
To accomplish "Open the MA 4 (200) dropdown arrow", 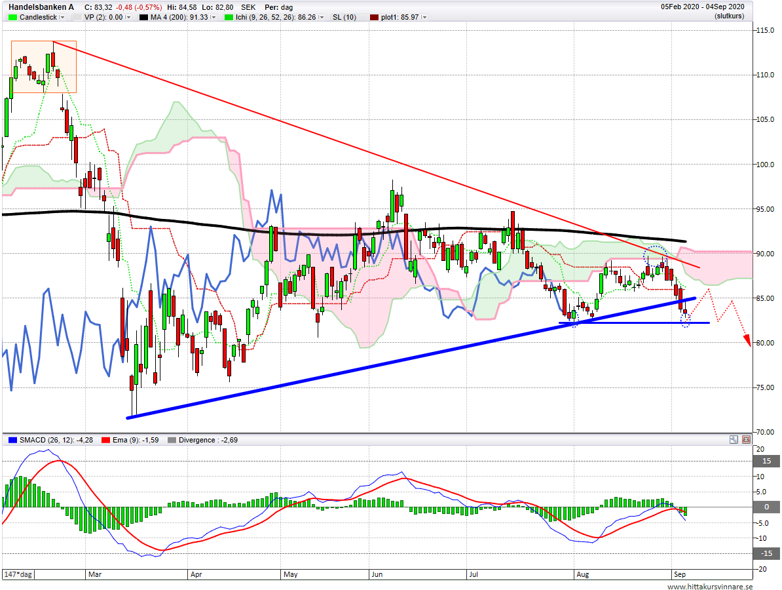I will [213, 17].
